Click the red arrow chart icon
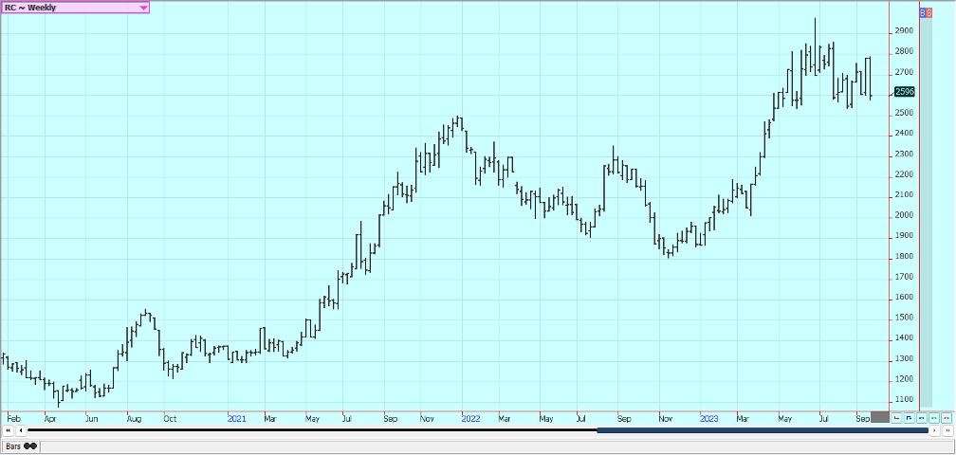Screen dimensions: 956x455 click(896, 418)
